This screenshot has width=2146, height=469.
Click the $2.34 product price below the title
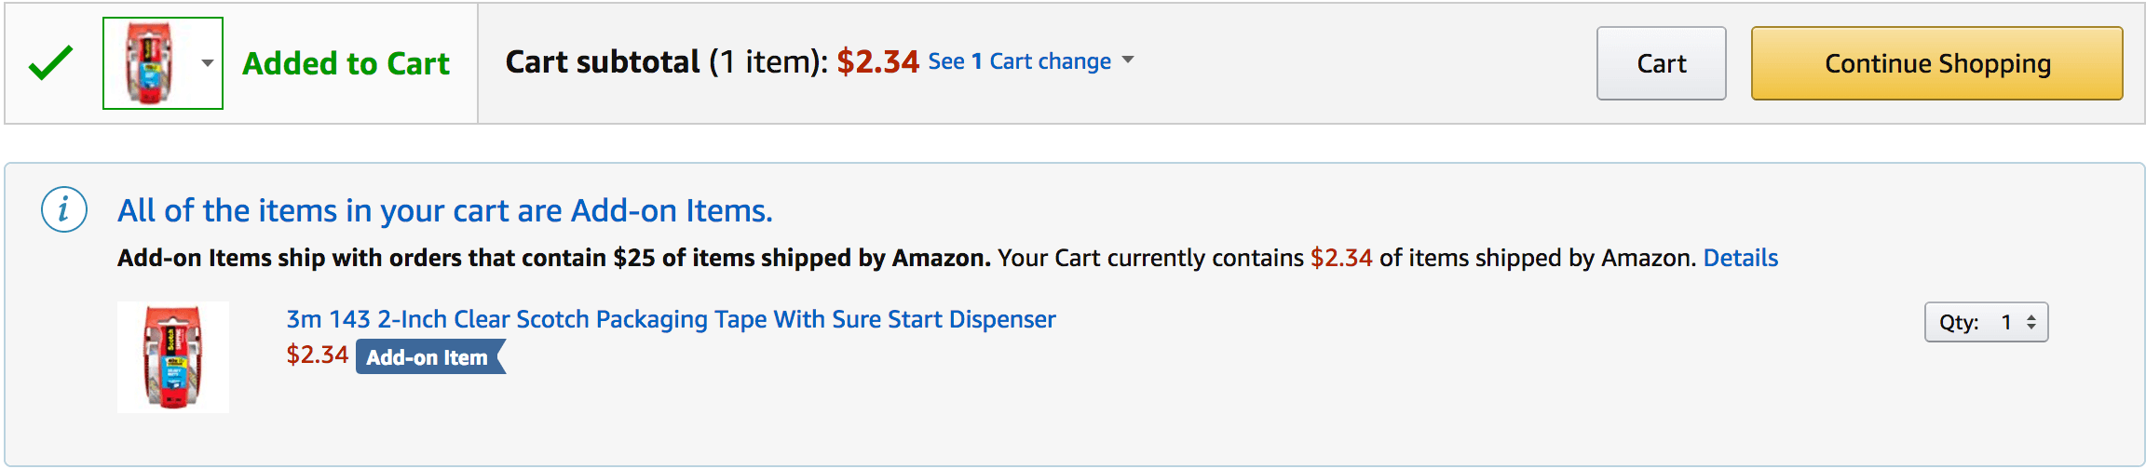[317, 355]
